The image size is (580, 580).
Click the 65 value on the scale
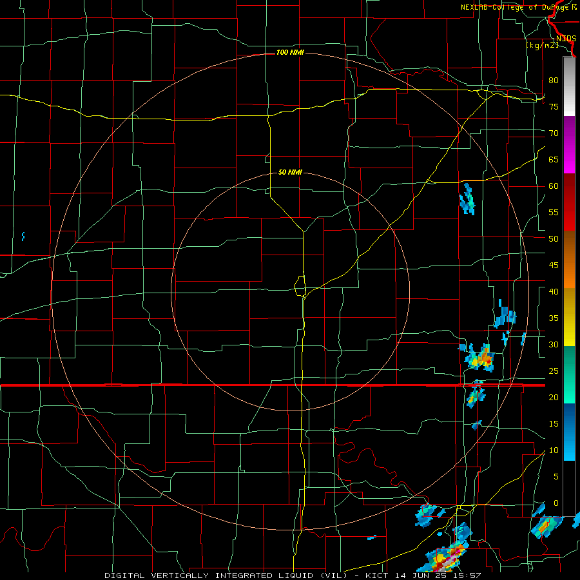(x=554, y=159)
